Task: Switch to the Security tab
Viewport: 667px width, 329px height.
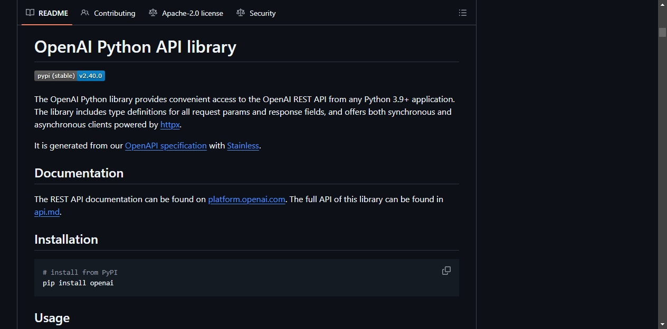Action: pyautogui.click(x=256, y=13)
